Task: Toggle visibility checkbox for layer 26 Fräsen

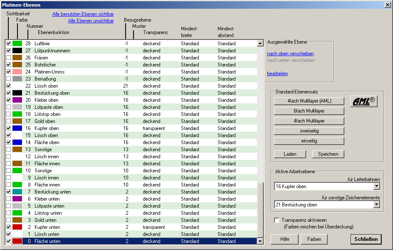Action: [x=8, y=58]
